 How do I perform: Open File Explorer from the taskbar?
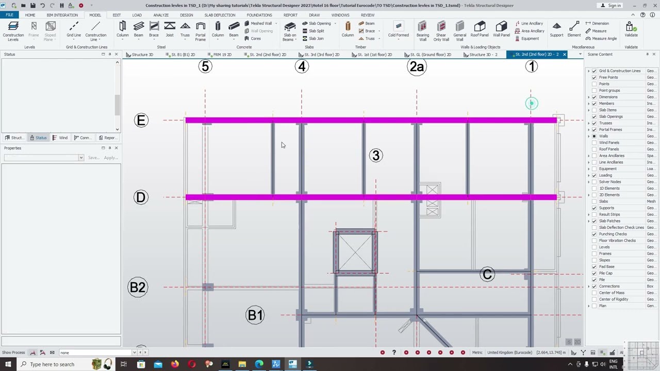tap(242, 364)
